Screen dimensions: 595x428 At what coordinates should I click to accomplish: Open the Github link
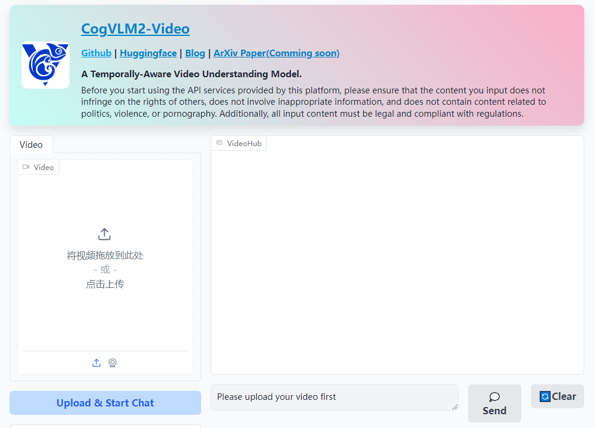click(x=96, y=53)
